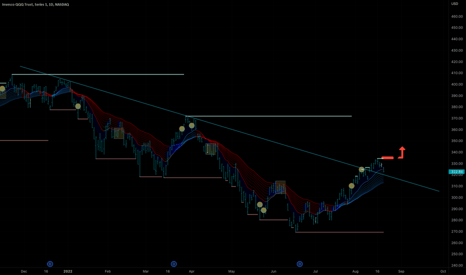The height and width of the screenshot is (275, 466).
Task: Click the Feb label on time axis
Action: [x=107, y=271]
